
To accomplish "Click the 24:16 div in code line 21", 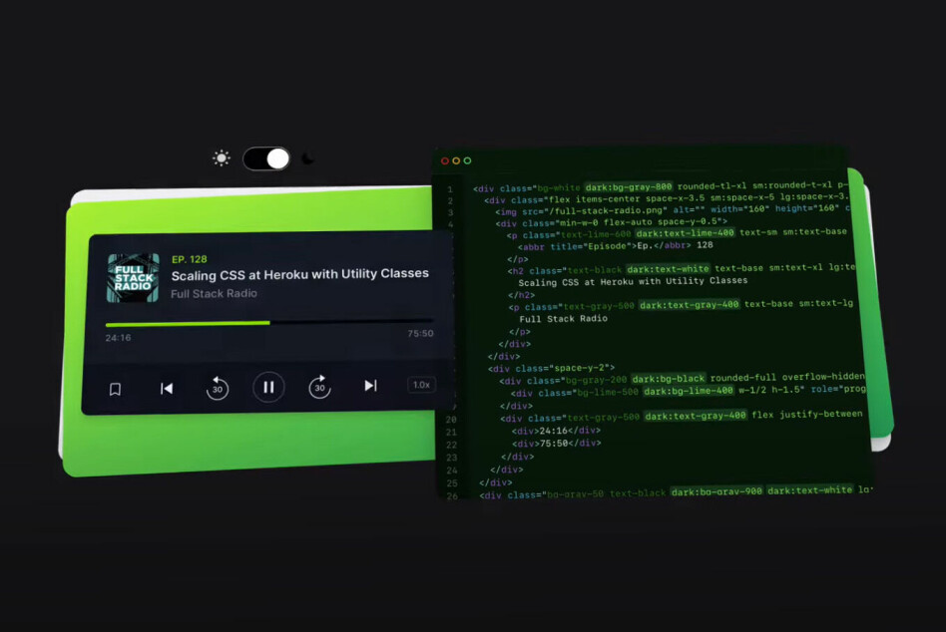I will pos(556,431).
